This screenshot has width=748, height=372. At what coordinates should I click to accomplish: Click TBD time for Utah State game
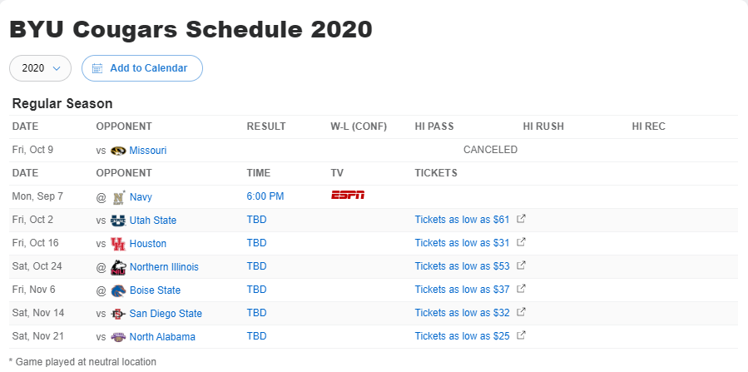(x=256, y=220)
